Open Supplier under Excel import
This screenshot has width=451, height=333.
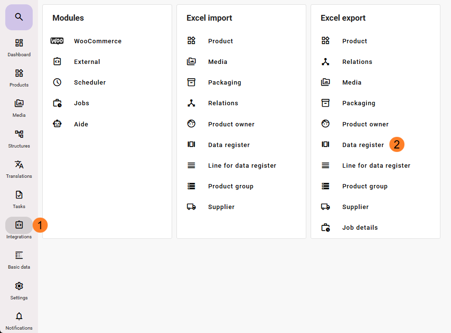click(221, 207)
